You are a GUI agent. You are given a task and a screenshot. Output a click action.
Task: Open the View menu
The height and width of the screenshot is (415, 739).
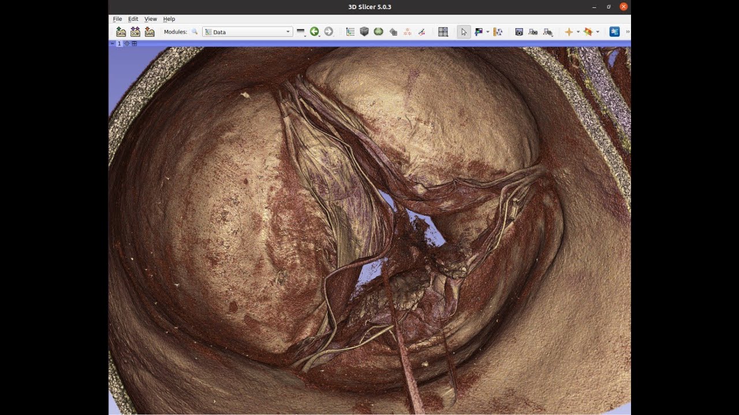coord(151,19)
